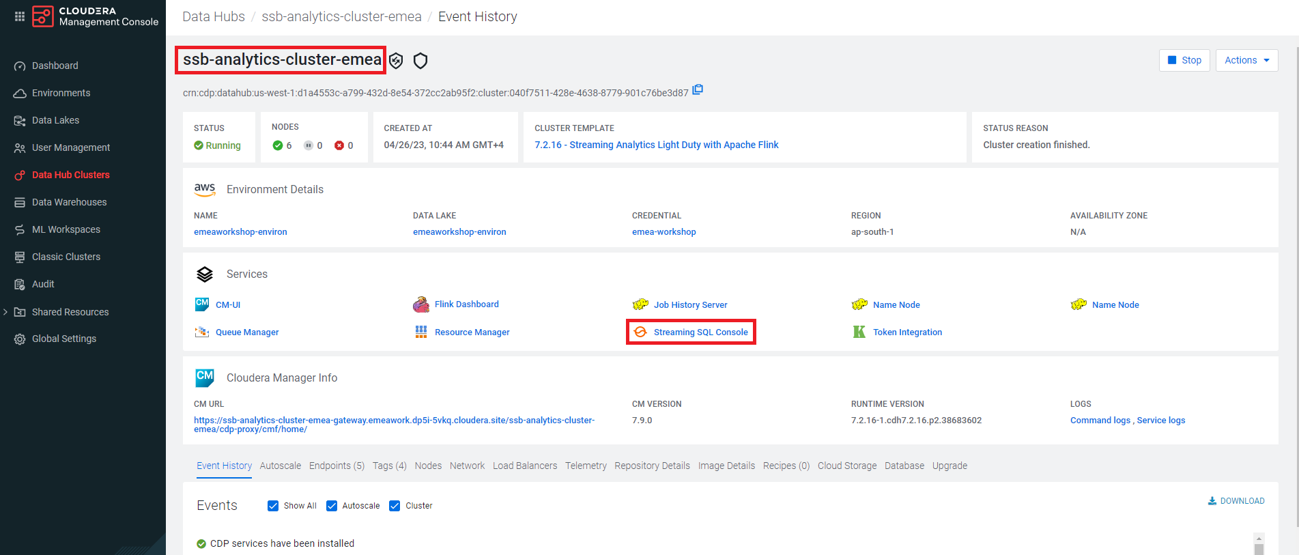Open Global Settings
This screenshot has width=1299, height=555.
pyautogui.click(x=64, y=339)
